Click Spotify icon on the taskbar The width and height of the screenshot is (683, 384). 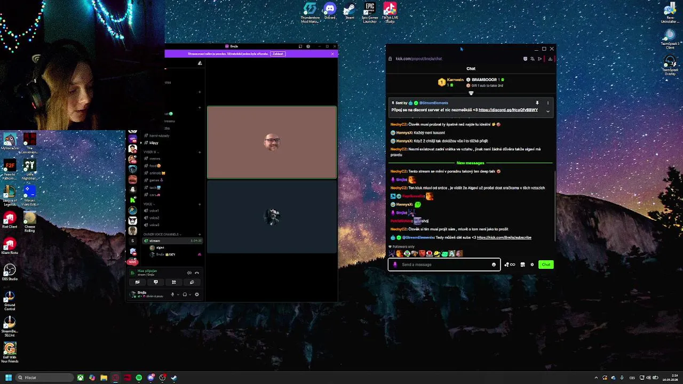[139, 378]
